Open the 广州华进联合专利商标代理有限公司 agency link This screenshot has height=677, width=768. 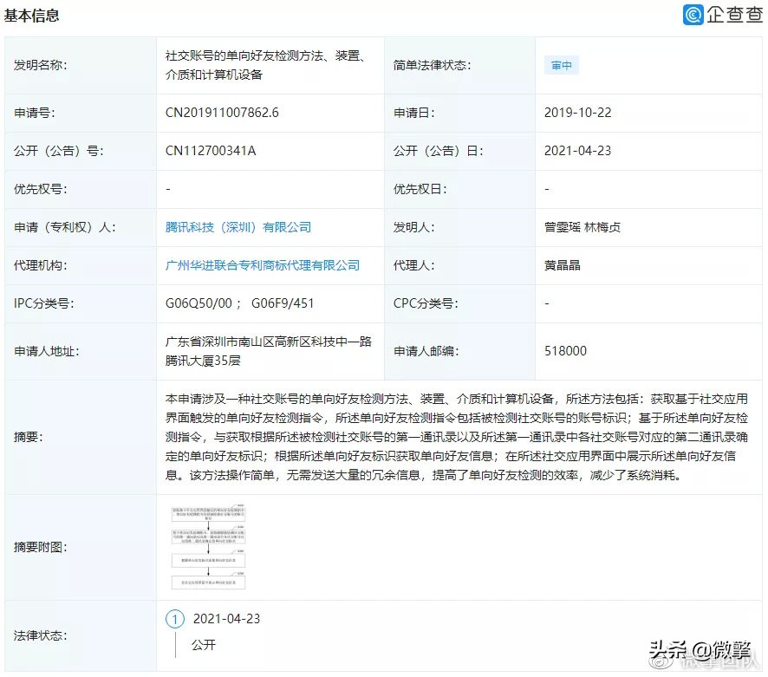pyautogui.click(x=262, y=265)
